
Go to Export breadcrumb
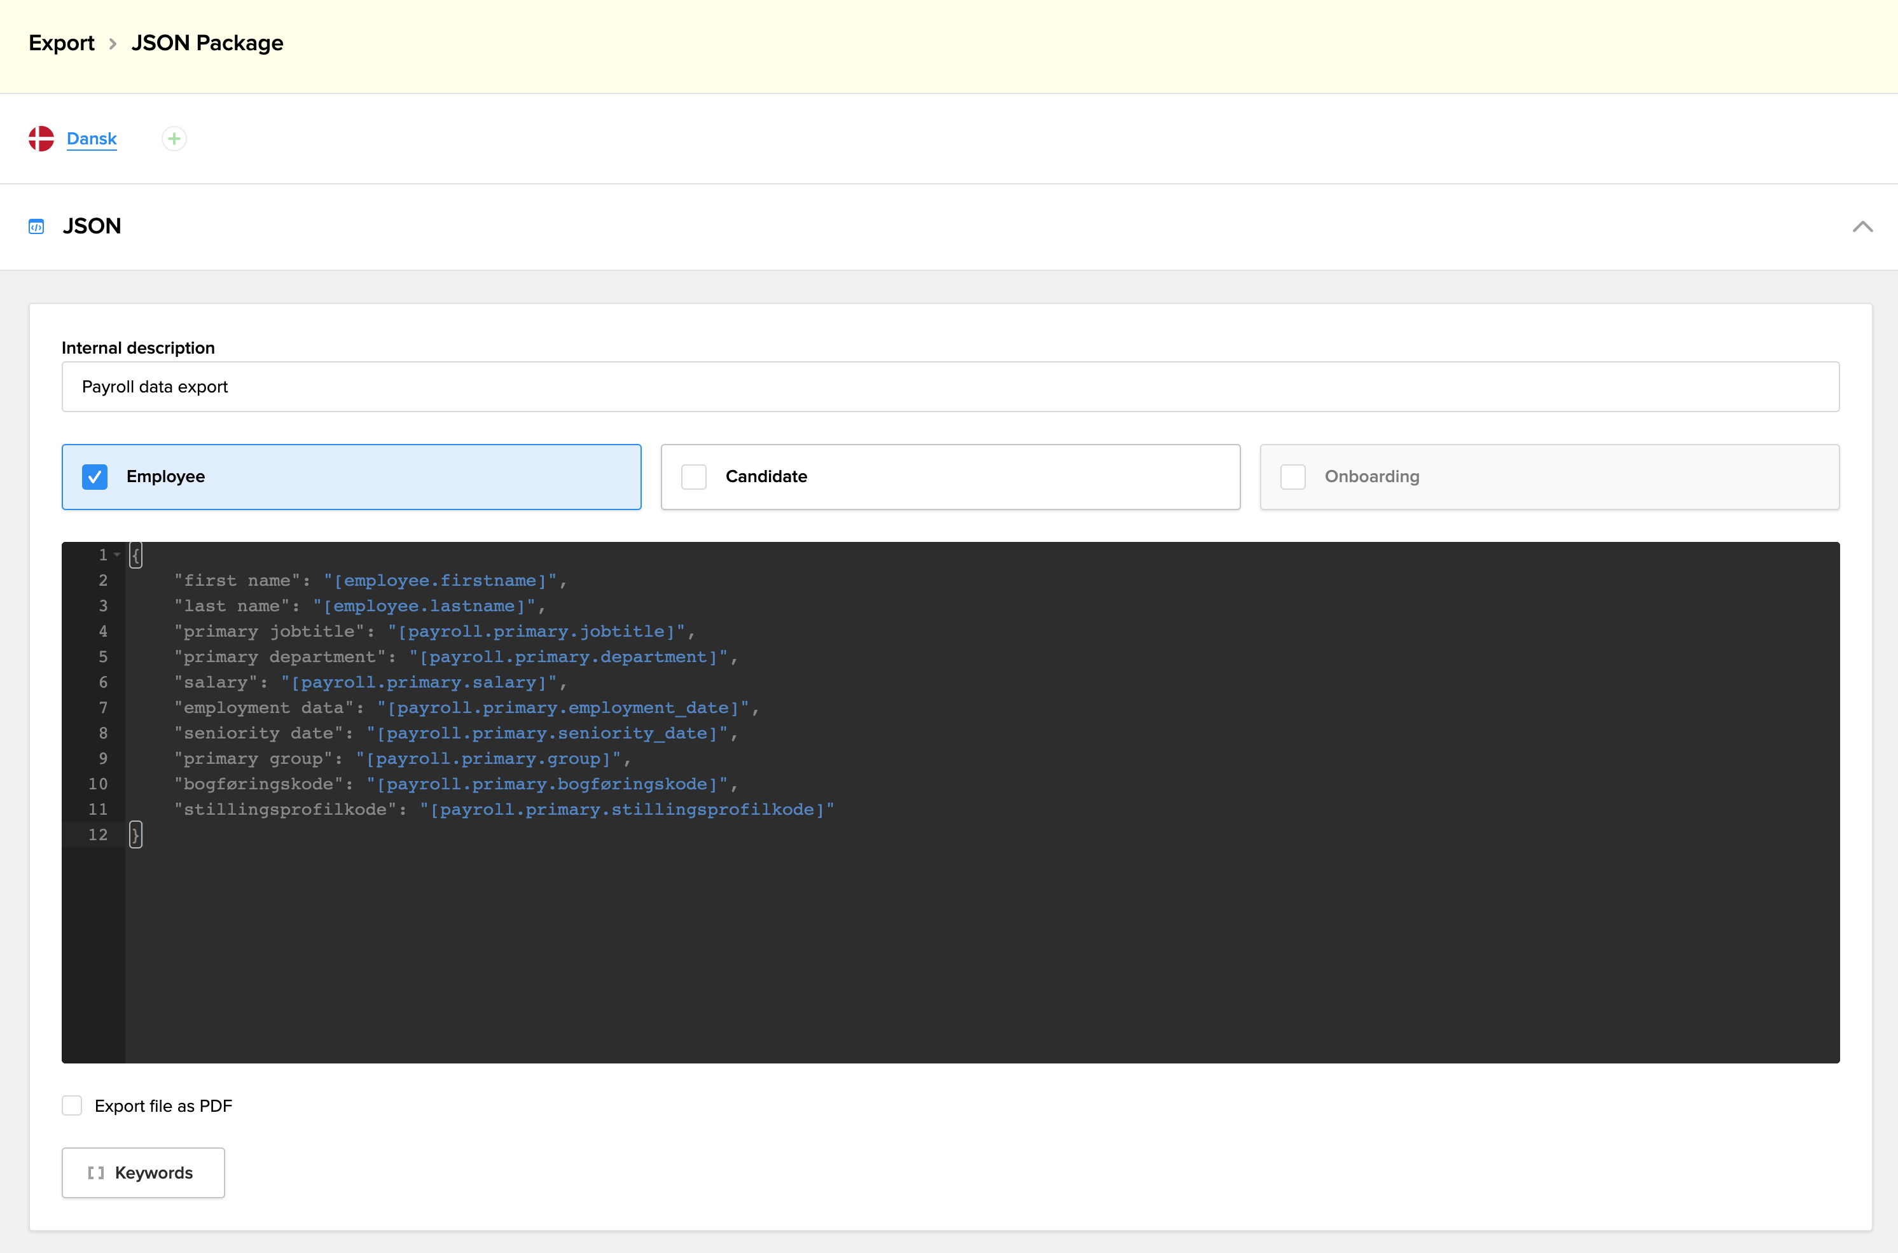pyautogui.click(x=62, y=43)
